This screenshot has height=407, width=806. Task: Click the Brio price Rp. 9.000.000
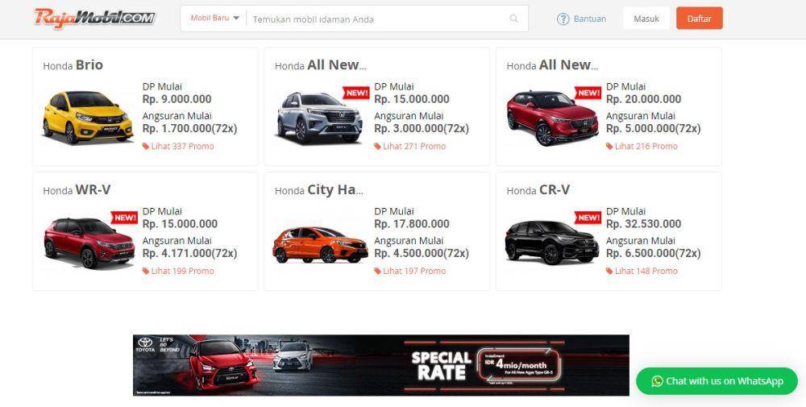pyautogui.click(x=177, y=99)
